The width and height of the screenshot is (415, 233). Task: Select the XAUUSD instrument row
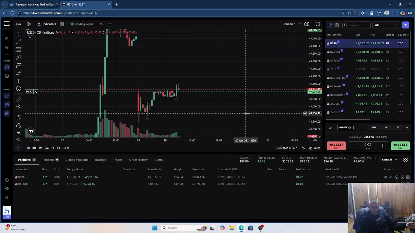tap(368, 104)
